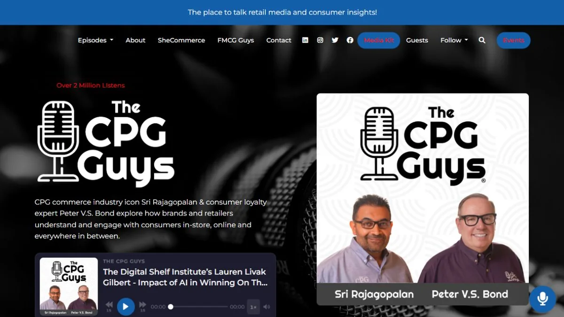This screenshot has height=317, width=564.
Task: Open the Digital Shelf Institute episode title
Action: point(185,277)
